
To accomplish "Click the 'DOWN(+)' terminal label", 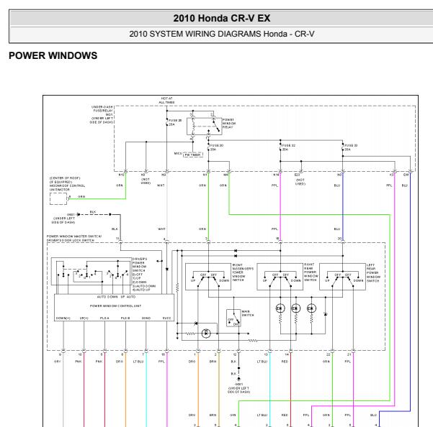I will point(63,318).
